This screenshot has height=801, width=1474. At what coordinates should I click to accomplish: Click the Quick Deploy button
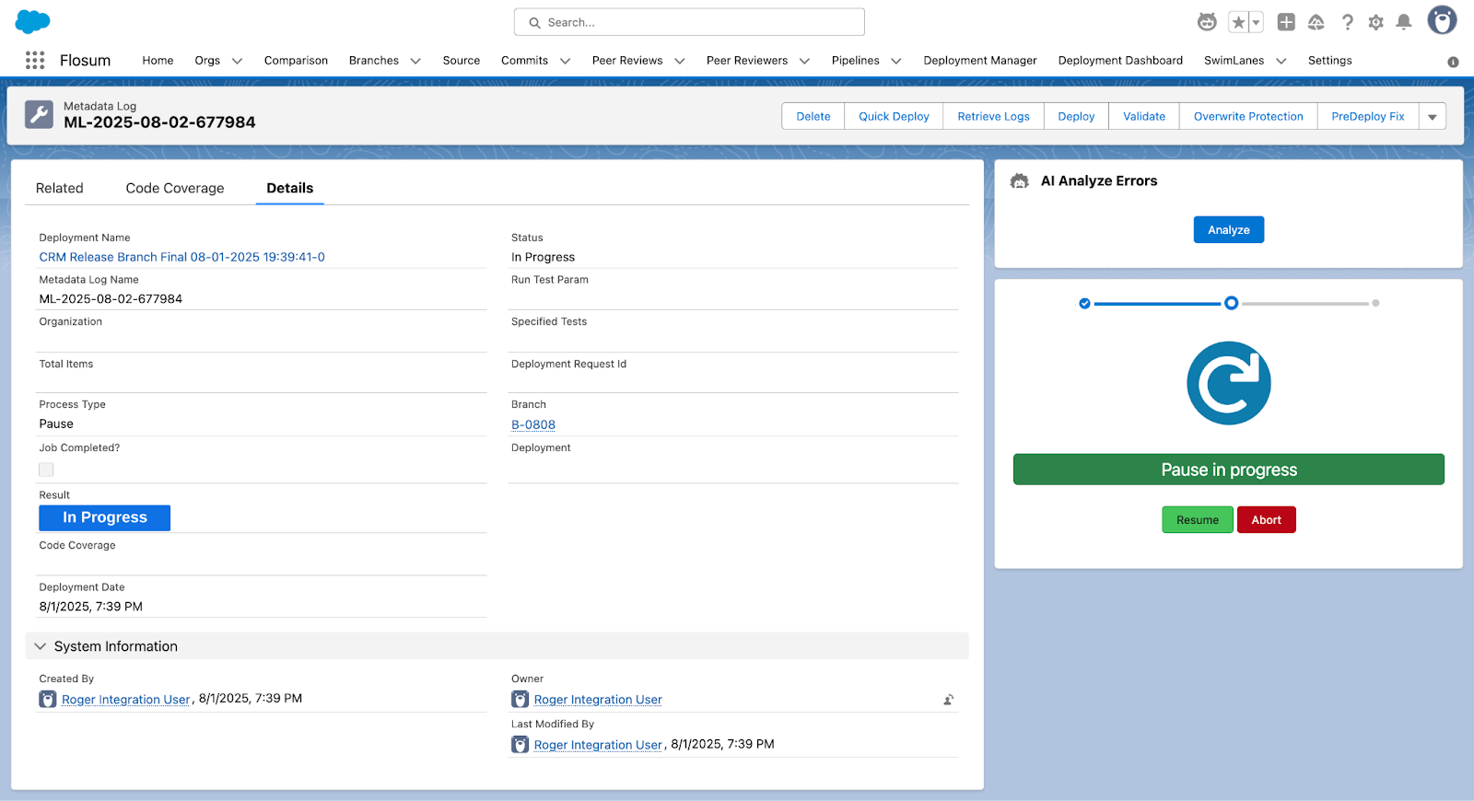click(x=894, y=117)
